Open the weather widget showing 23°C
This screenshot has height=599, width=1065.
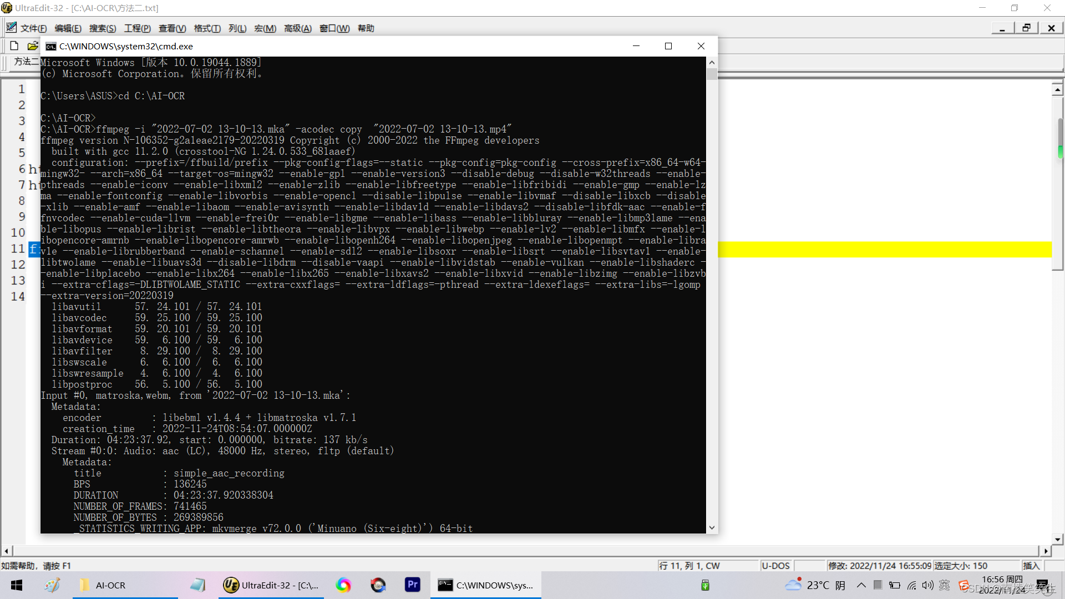click(815, 585)
